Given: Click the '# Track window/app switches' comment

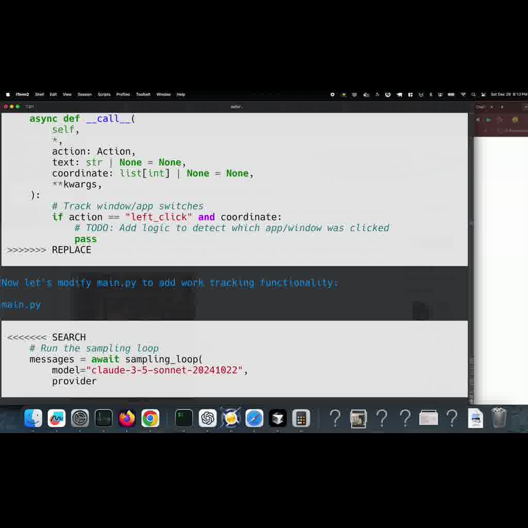Looking at the screenshot, I should point(128,206).
